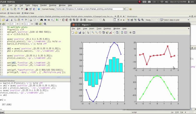196x114 pixels.
Task: Click New Variable icon in Workspace toolbar
Action: pyautogui.click(x=128, y=20)
